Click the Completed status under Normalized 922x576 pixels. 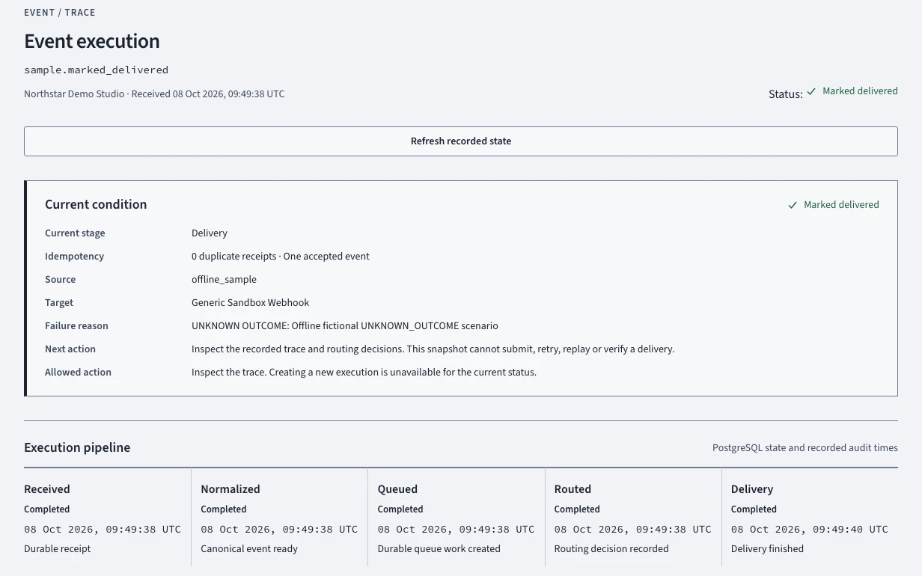point(224,509)
